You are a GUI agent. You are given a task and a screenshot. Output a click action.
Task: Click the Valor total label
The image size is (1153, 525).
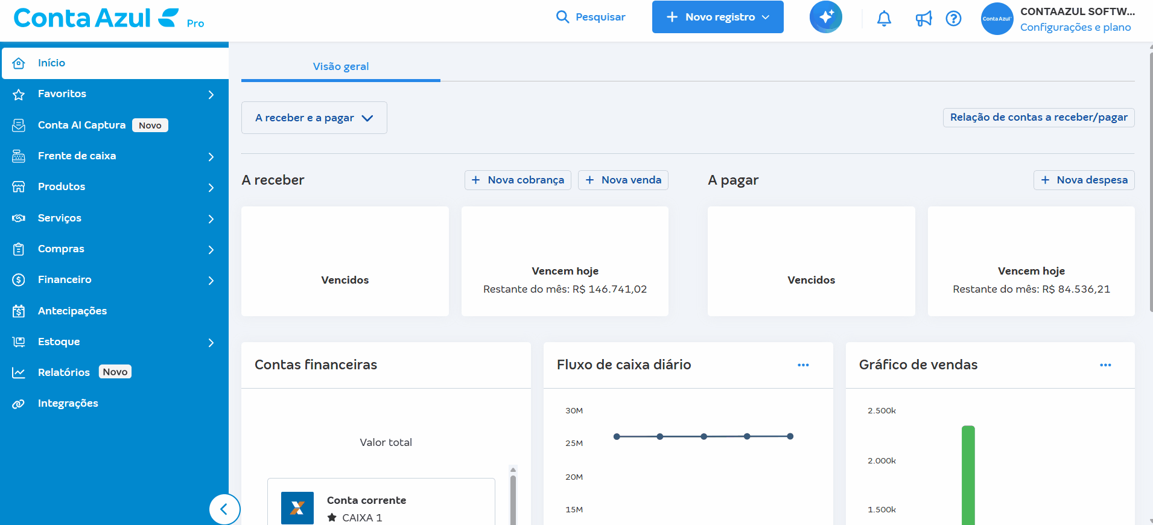click(386, 442)
